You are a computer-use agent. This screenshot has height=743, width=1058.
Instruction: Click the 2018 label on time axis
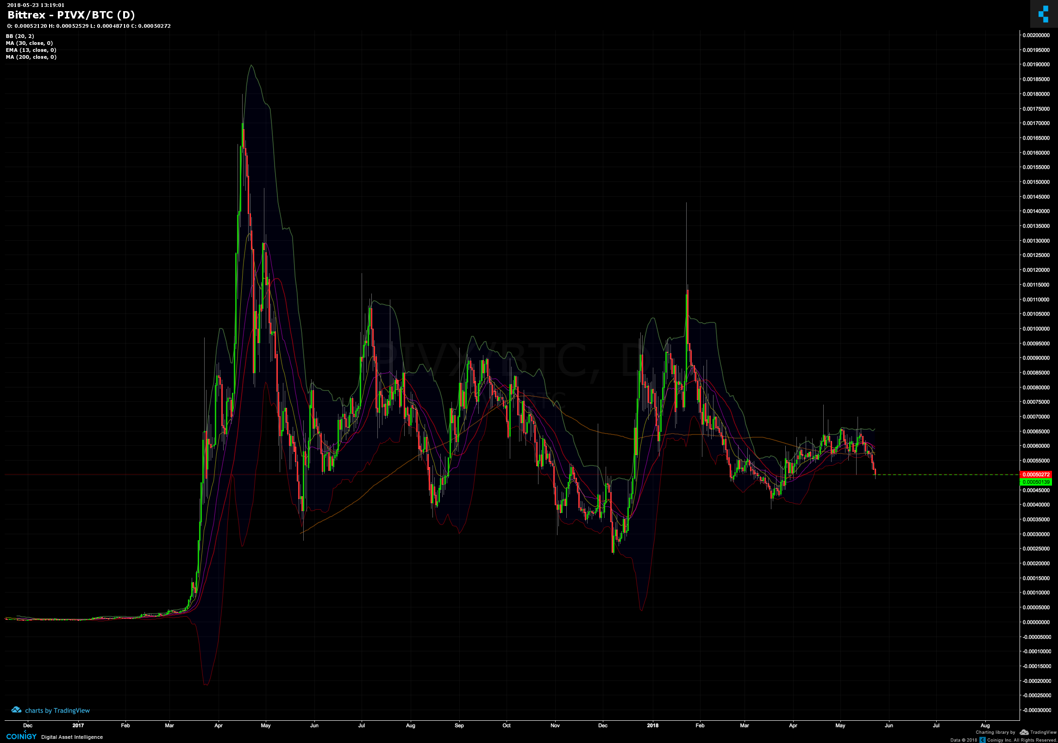pos(652,725)
